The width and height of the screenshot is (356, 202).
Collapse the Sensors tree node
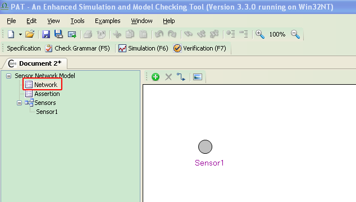[19, 103]
